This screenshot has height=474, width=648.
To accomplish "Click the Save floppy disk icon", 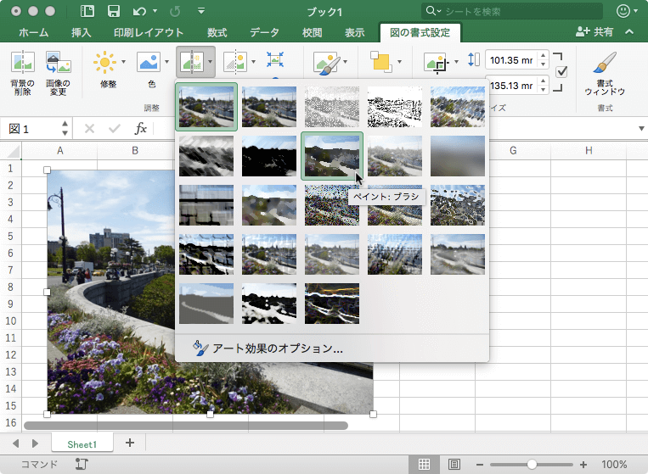I will (x=114, y=11).
